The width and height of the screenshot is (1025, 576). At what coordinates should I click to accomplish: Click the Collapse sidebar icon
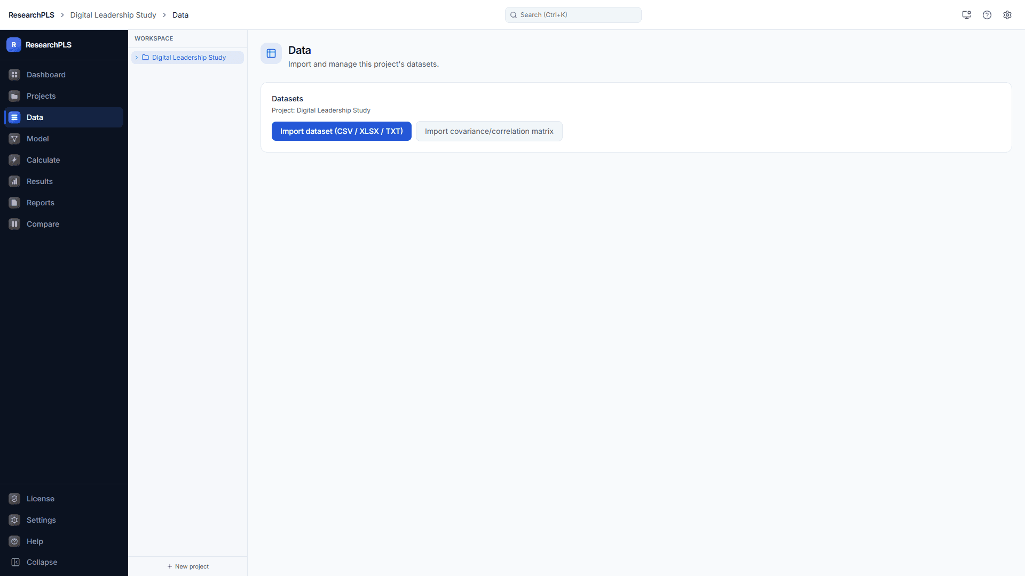tap(15, 562)
